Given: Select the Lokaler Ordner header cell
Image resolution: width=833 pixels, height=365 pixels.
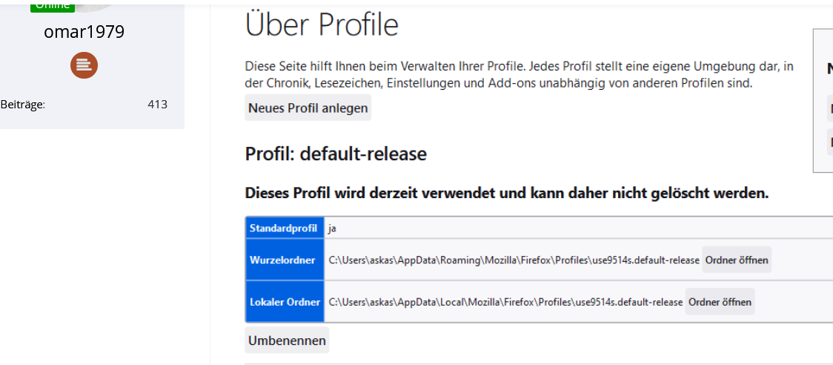Looking at the screenshot, I should [x=284, y=302].
